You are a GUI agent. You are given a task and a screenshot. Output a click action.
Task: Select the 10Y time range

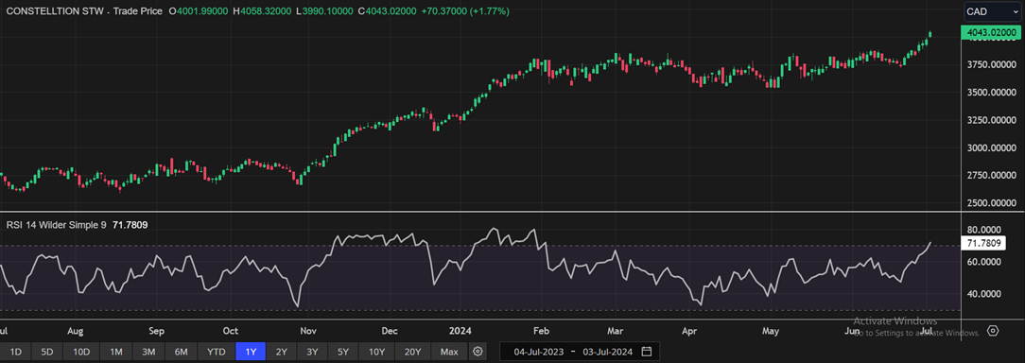[x=376, y=352]
